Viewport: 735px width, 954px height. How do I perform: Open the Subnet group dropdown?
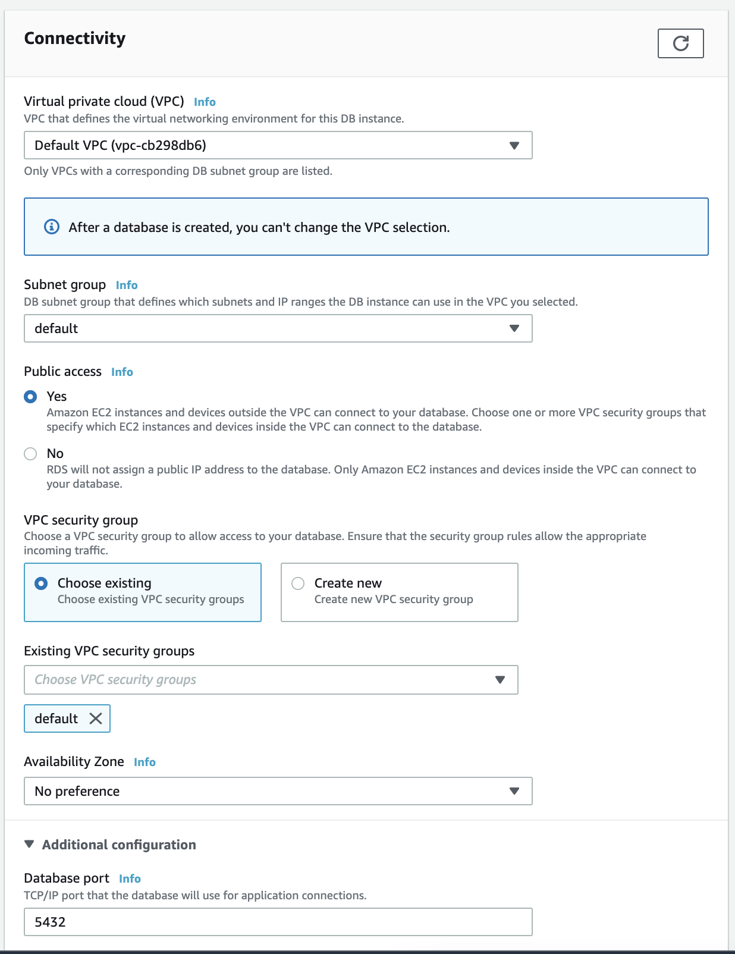coord(278,328)
